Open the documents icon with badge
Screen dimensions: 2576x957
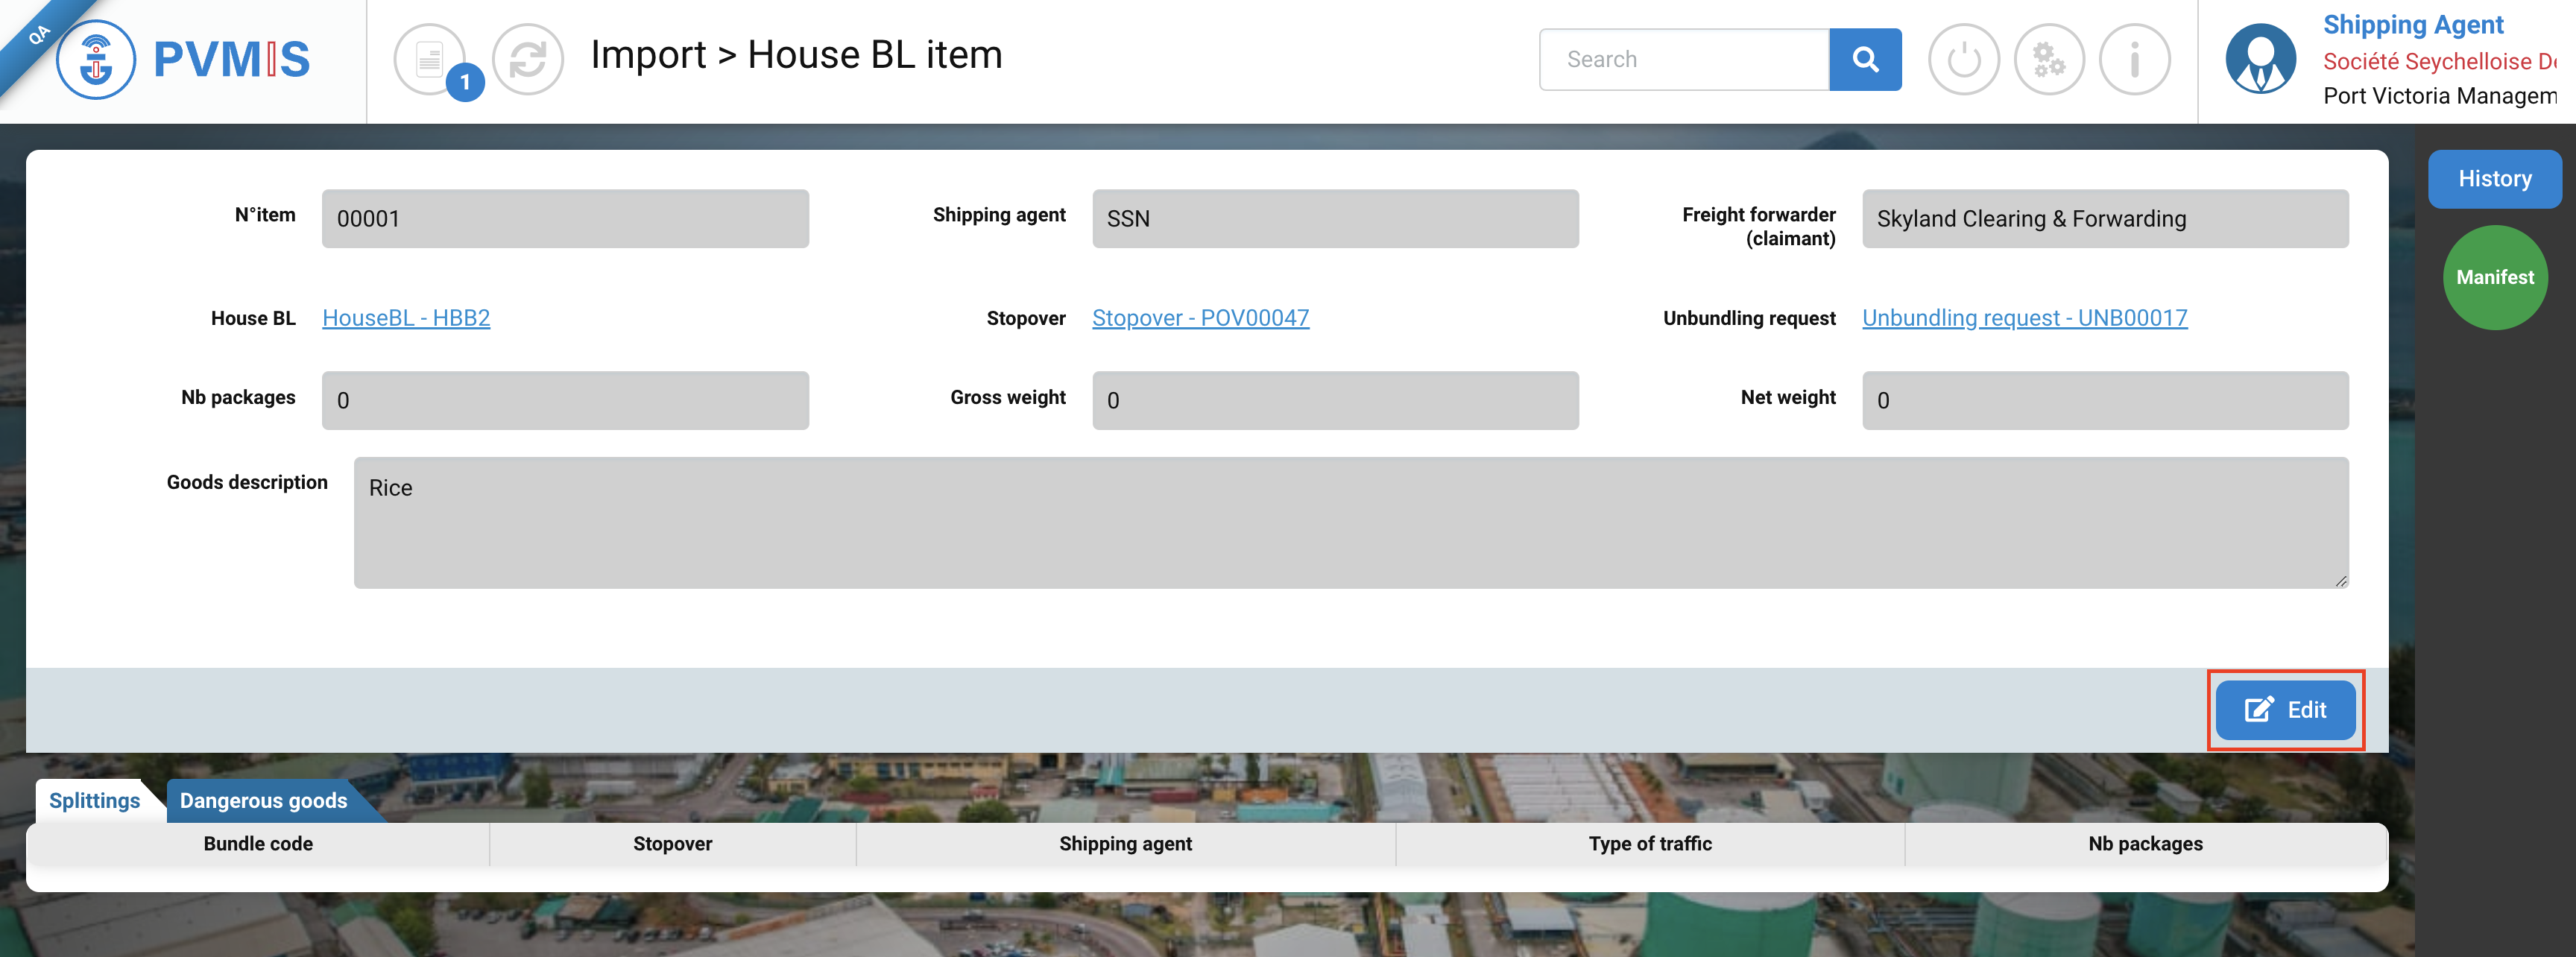(x=431, y=59)
